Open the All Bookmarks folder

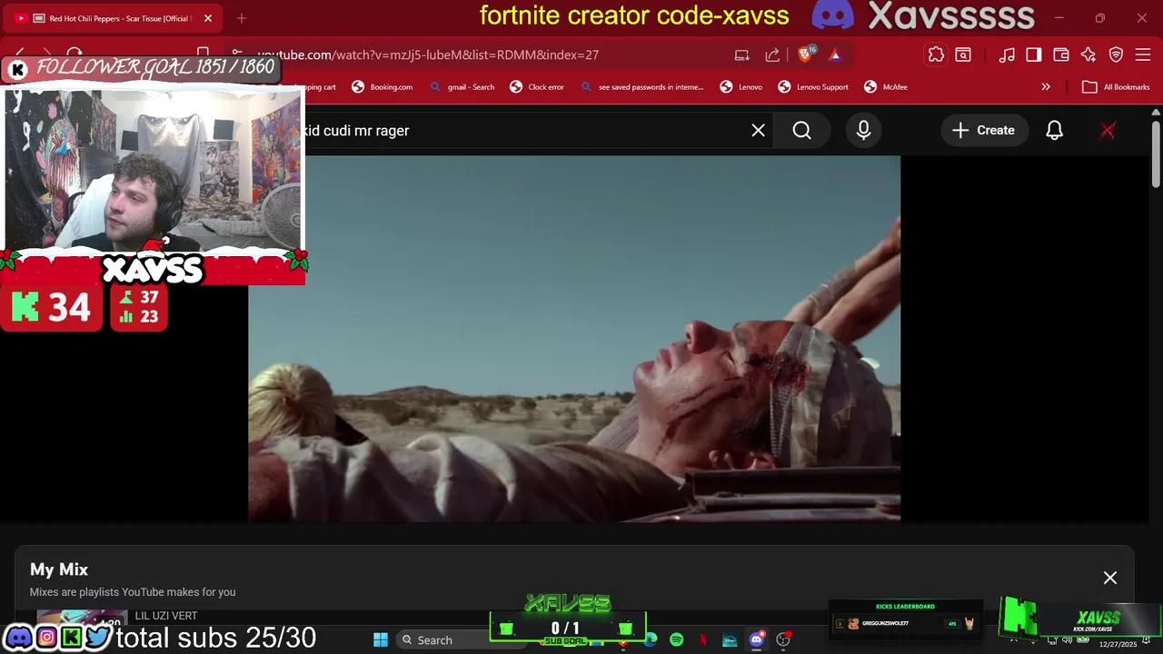click(1116, 87)
